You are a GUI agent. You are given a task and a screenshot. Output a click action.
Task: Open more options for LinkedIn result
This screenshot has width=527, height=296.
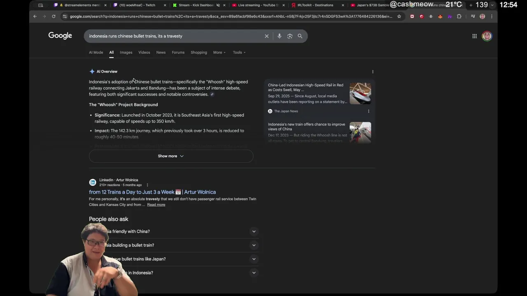point(147,185)
